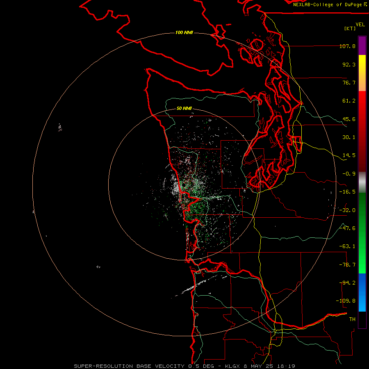The height and width of the screenshot is (369, 369).
Task: Click the 100 NMI range ring label
Action: [184, 32]
